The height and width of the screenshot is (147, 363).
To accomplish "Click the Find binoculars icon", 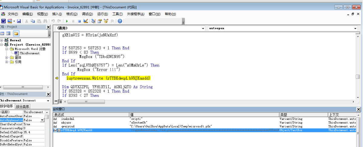I will click(45, 21).
